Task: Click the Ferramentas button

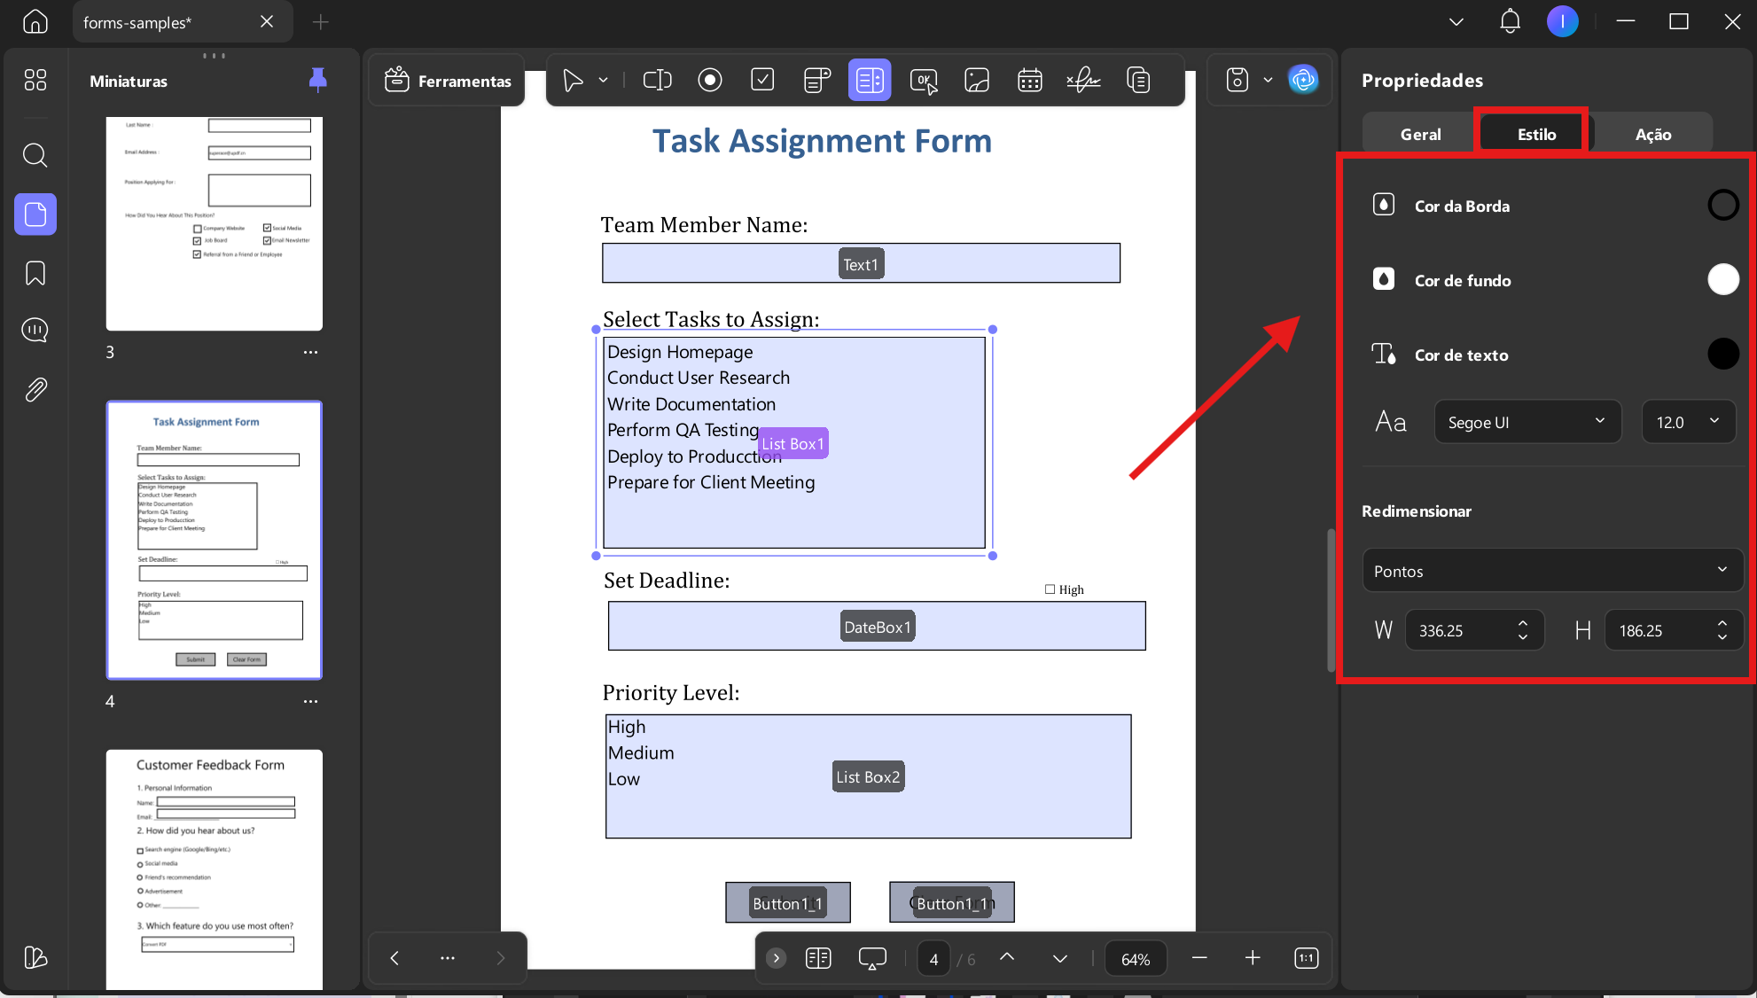Action: tap(448, 81)
